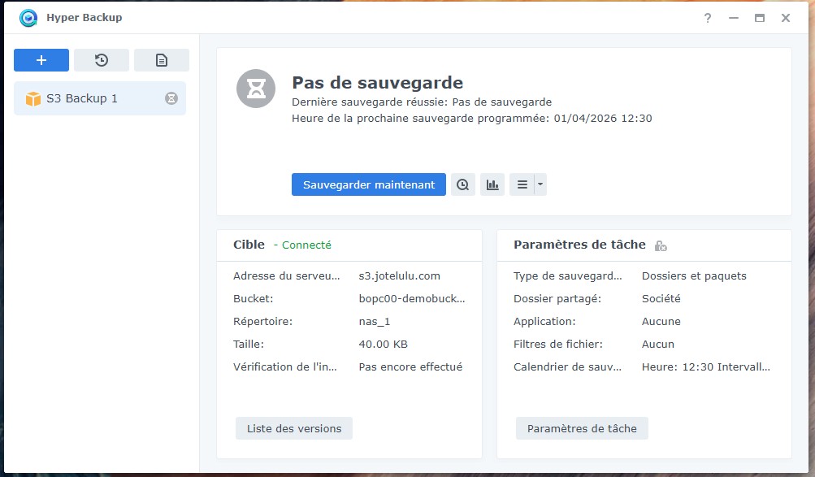The width and height of the screenshot is (815, 477).
Task: Expand the dropdown arrow next to the menu icon
Action: (x=540, y=184)
